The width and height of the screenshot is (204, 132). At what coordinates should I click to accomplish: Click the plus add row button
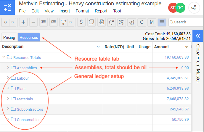(x=23, y=22)
